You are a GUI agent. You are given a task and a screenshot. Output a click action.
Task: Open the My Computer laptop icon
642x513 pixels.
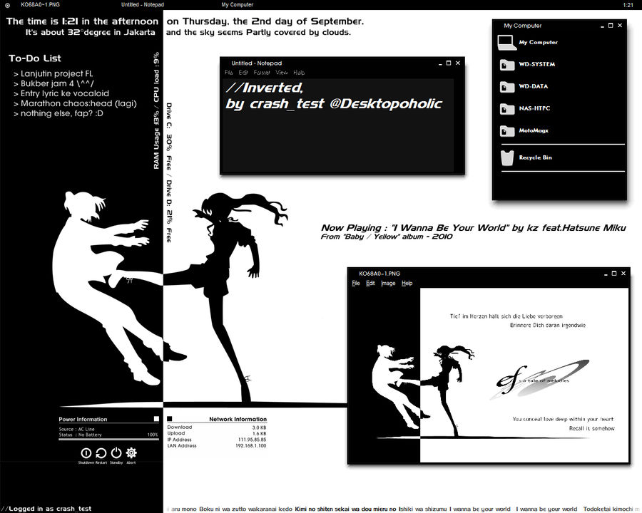[x=507, y=43]
